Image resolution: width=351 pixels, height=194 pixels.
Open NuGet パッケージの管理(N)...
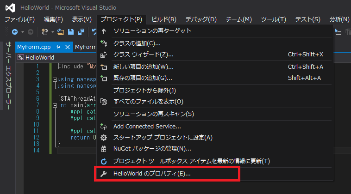(215, 149)
